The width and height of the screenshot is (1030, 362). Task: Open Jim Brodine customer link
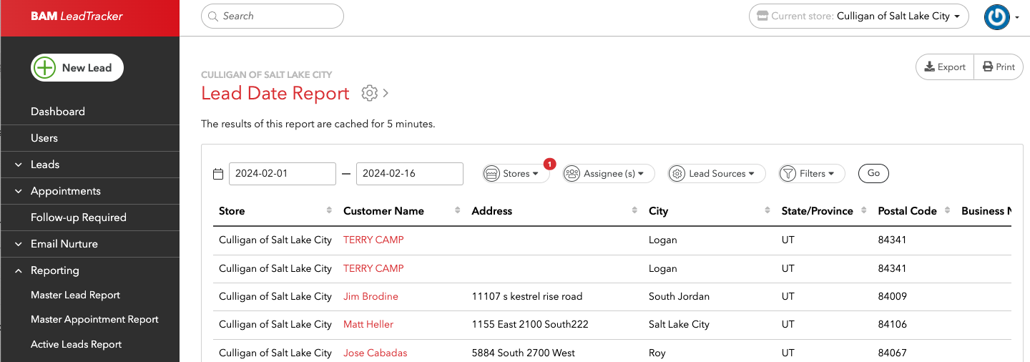(371, 296)
